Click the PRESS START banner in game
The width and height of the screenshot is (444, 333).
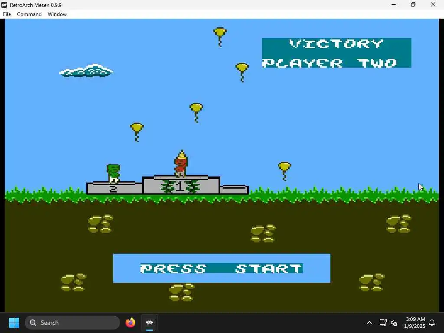(222, 268)
